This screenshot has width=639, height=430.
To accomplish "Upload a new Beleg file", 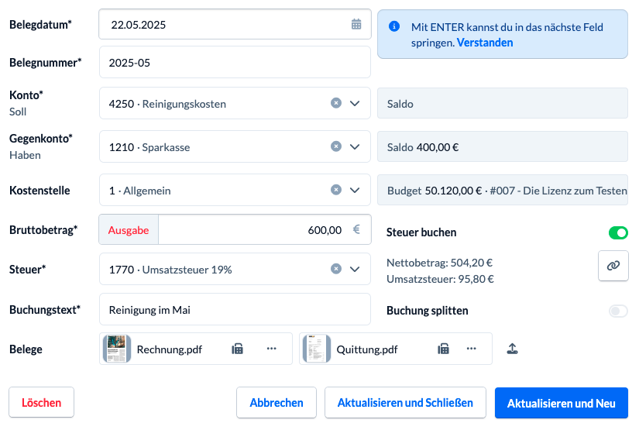I will pos(512,349).
